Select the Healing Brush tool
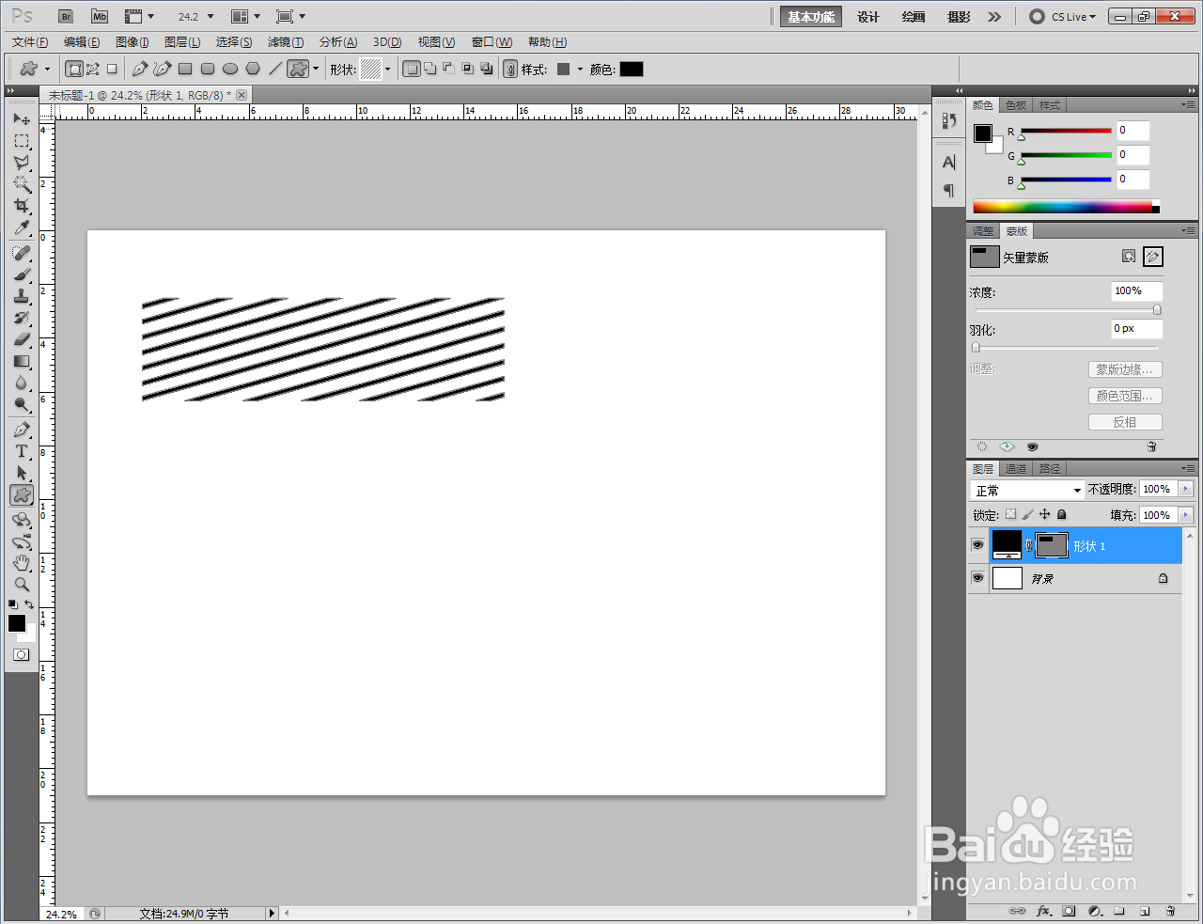Image resolution: width=1203 pixels, height=924 pixels. click(x=22, y=253)
